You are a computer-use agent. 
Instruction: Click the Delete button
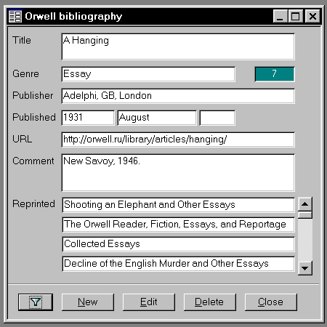(210, 302)
